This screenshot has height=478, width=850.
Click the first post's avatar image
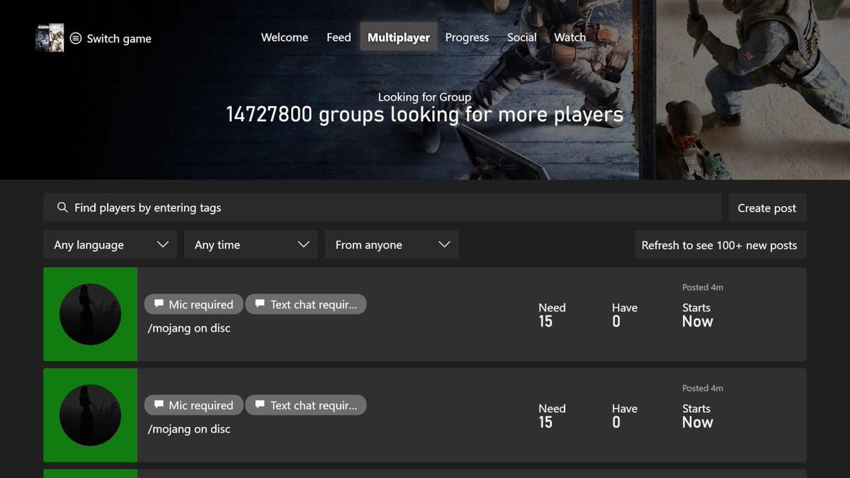[90, 314]
